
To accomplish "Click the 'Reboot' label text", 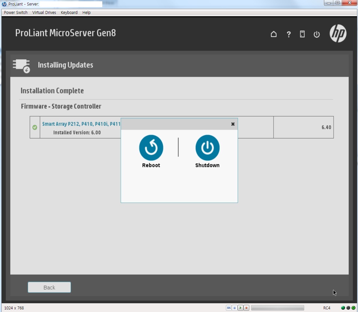I will pos(151,165).
